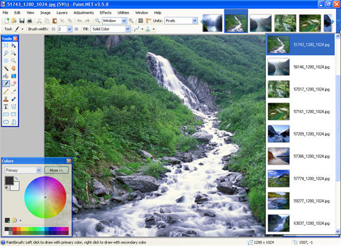The image size is (341, 246).
Task: Pick a color on the color wheel
Action: pos(45,198)
